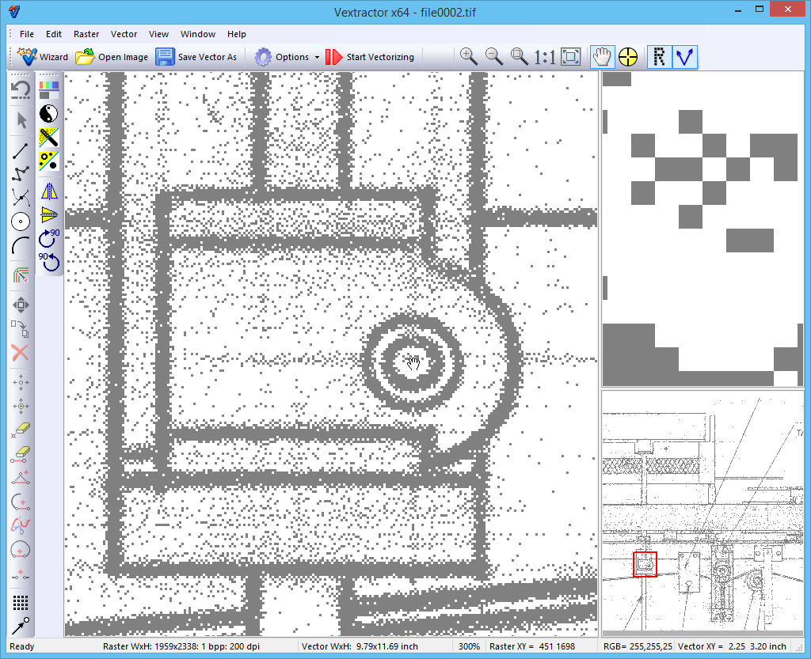Toggle raster layer visibility (R button)
Image resolution: width=811 pixels, height=659 pixels.
tap(659, 56)
